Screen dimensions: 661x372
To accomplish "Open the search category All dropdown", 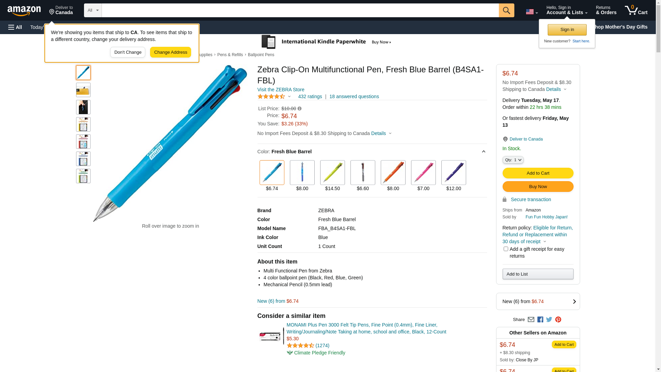I will pos(93,10).
